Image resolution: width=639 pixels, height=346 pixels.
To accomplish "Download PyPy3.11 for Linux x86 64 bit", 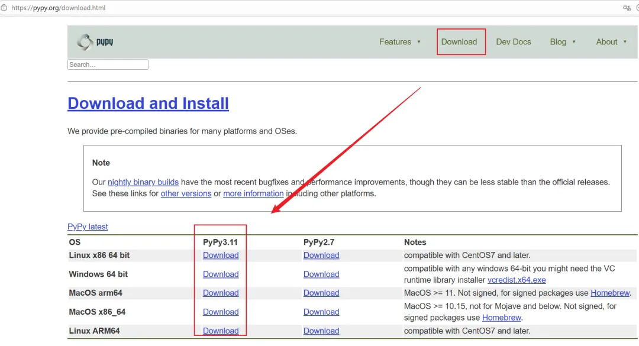I will click(221, 255).
